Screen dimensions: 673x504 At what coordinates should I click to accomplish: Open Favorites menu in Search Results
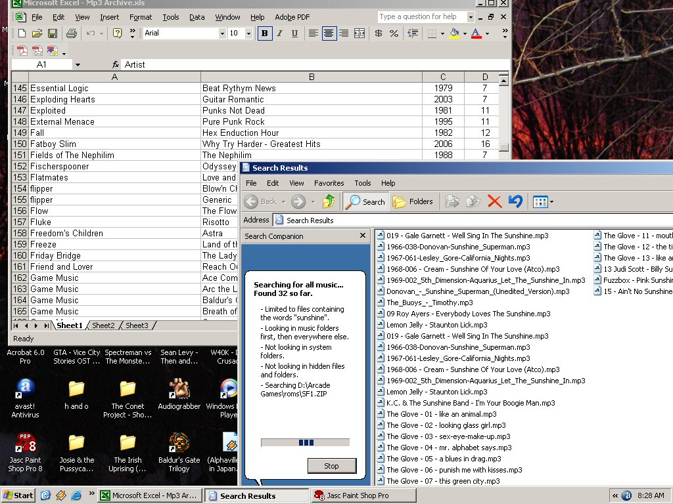click(x=329, y=183)
